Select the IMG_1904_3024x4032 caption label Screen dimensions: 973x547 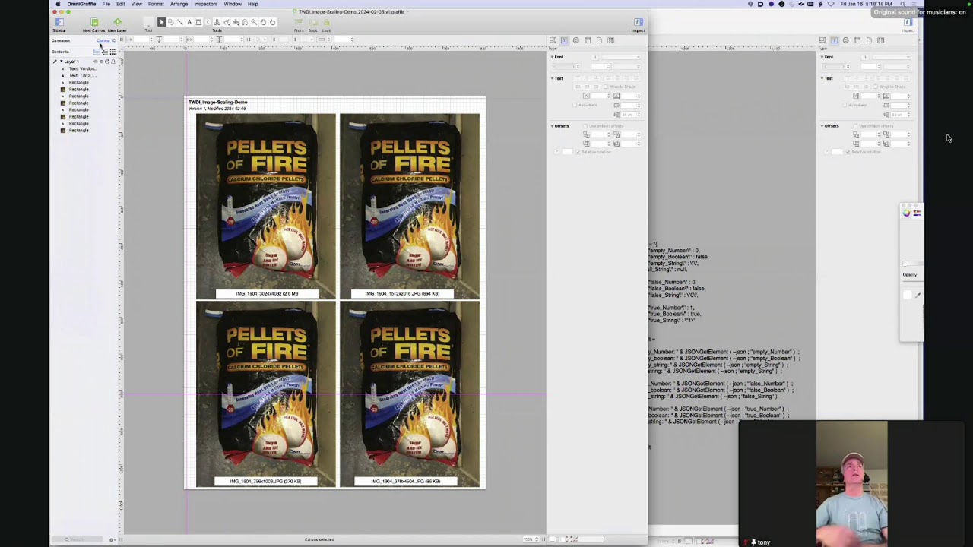pyautogui.click(x=267, y=293)
